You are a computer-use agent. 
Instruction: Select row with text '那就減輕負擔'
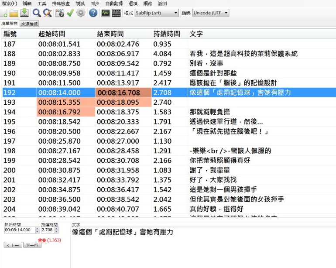[169, 112]
